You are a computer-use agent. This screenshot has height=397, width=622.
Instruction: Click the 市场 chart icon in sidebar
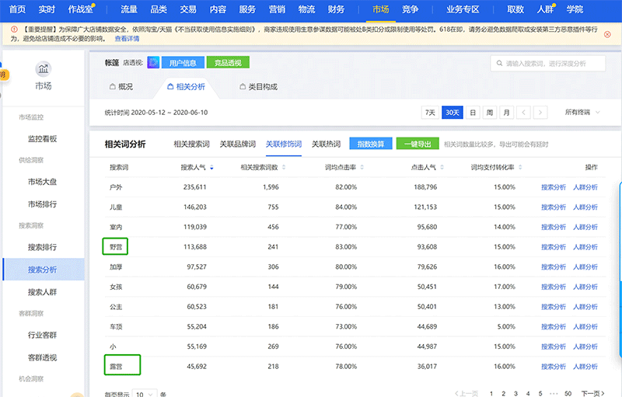click(44, 70)
